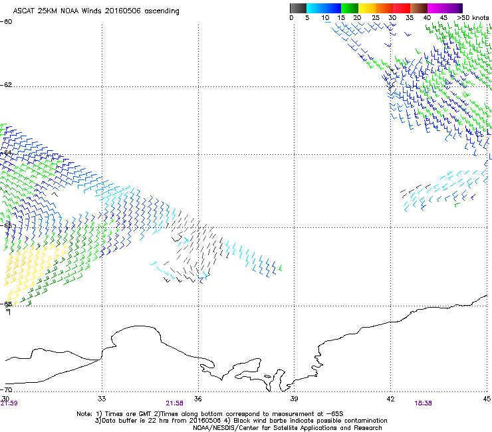Click the green 15-20 knots color swatch
The height and width of the screenshot is (432, 492).
click(x=350, y=8)
